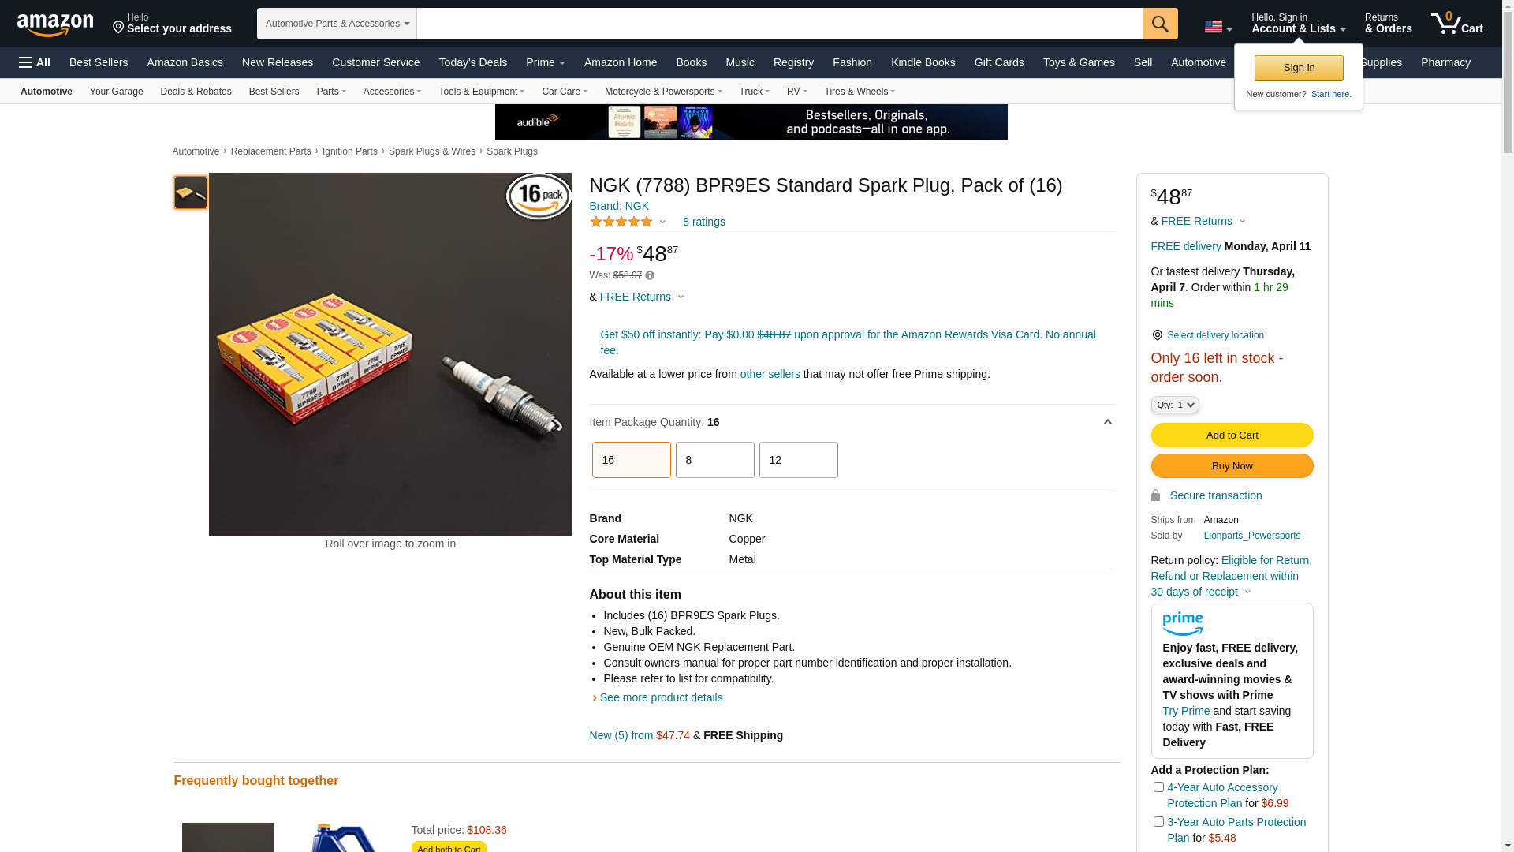Viewport: 1514px width, 852px height.
Task: Click the product image thumbnail
Action: pos(191,192)
